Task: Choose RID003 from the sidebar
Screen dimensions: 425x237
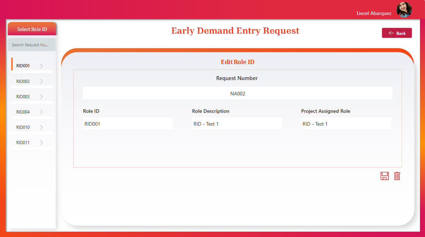Action: [23, 97]
